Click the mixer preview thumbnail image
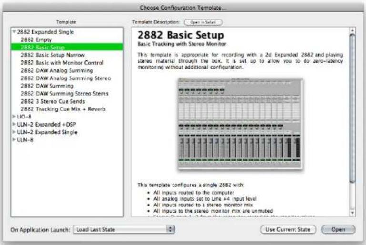This screenshot has height=245, width=366. [x=240, y=124]
